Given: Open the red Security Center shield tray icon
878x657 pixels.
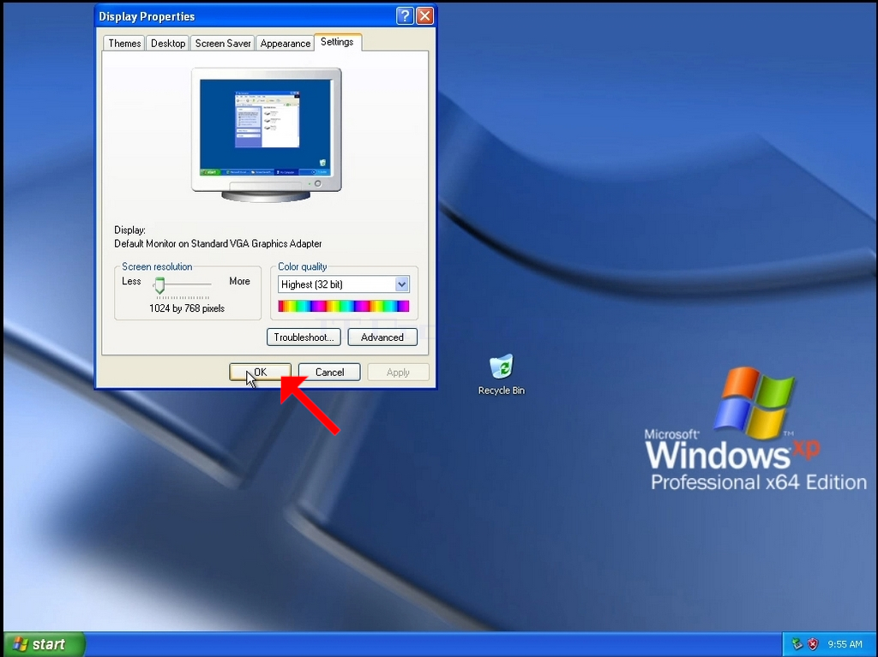Looking at the screenshot, I should coord(813,644).
